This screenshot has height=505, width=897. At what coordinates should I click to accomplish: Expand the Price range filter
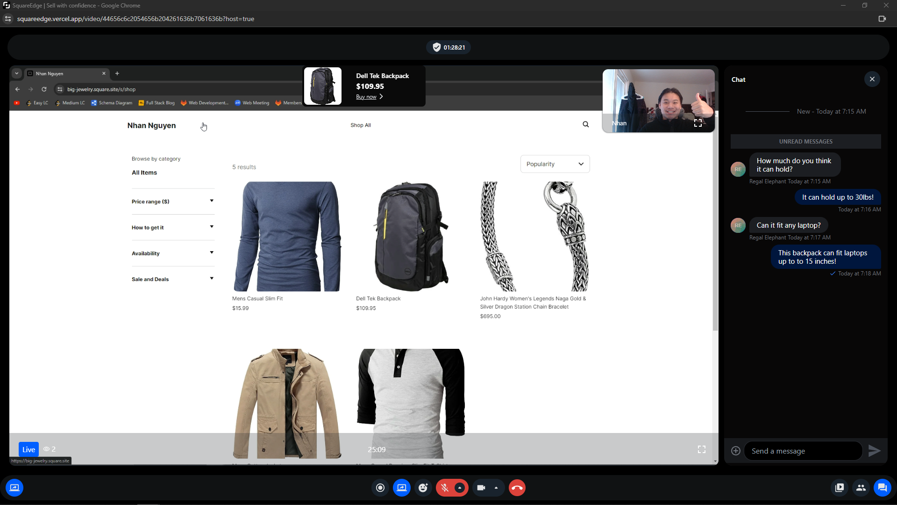173,202
